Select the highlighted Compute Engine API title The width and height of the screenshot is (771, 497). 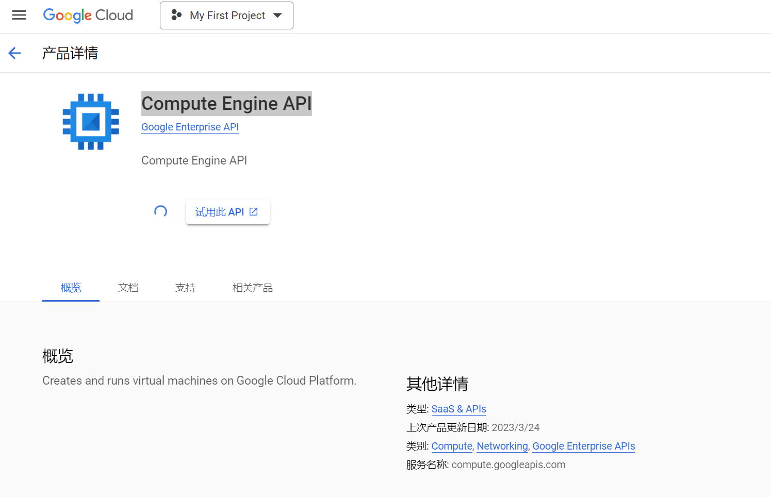226,104
